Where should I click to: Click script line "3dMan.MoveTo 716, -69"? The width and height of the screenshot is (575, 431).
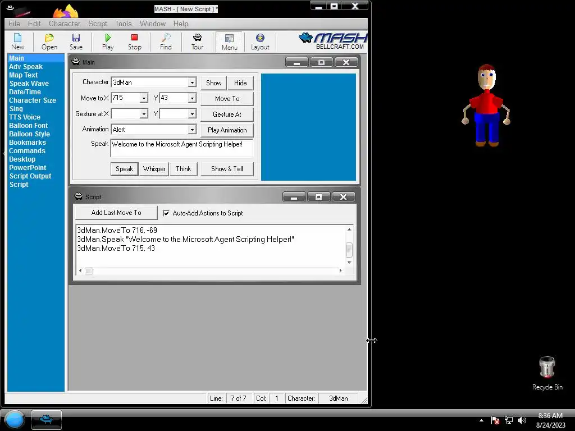pos(117,230)
